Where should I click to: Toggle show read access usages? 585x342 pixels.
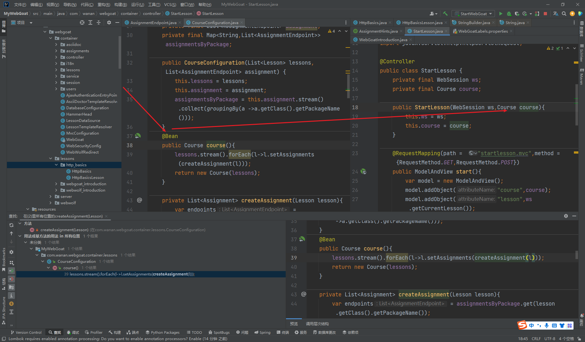coord(11,271)
